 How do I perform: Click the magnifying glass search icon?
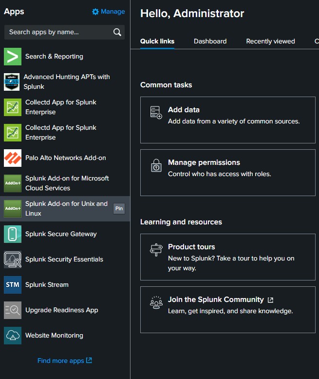pos(117,32)
